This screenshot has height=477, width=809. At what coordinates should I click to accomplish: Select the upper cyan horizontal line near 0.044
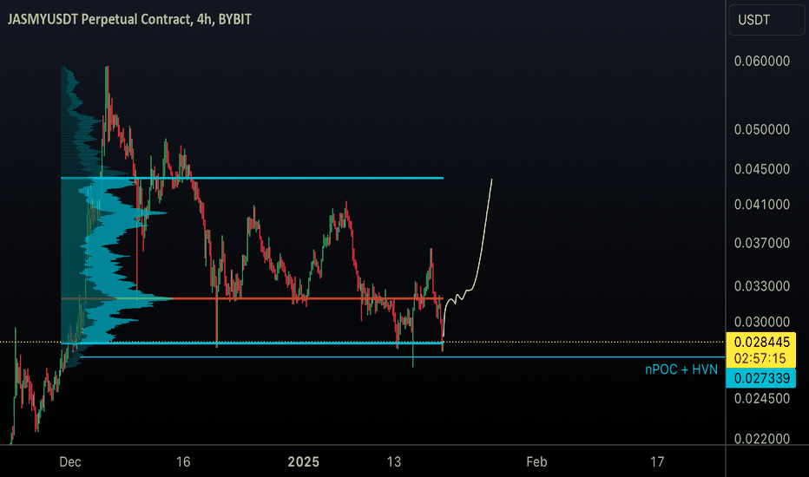tap(252, 178)
